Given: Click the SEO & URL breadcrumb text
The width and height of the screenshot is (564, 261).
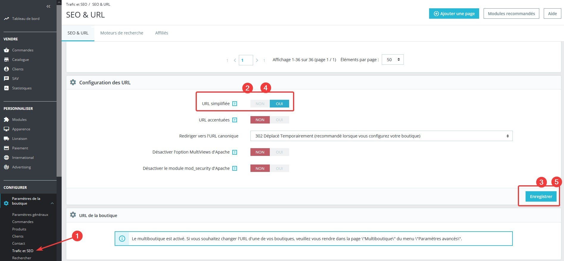Looking at the screenshot, I should [101, 4].
